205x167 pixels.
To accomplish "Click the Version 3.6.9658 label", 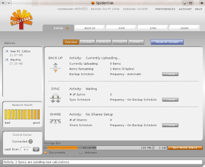I will 135,9.
